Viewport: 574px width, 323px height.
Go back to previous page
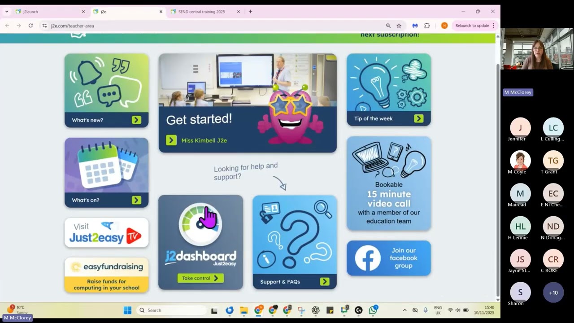pyautogui.click(x=7, y=26)
